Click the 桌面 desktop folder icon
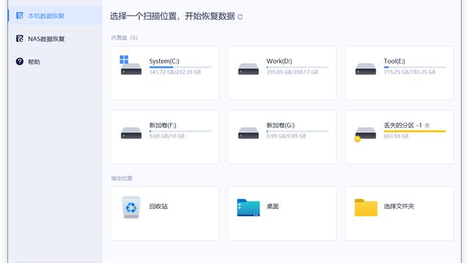 click(x=248, y=207)
